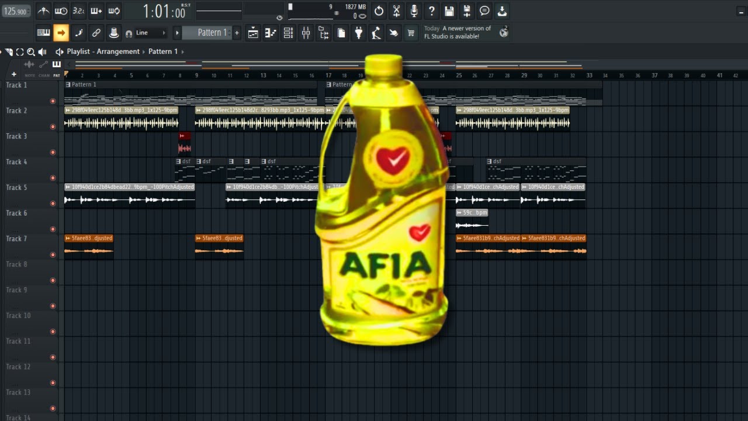Mute Track 5 with its toggle dot
Viewport: 748px width, 421px height.
click(53, 203)
